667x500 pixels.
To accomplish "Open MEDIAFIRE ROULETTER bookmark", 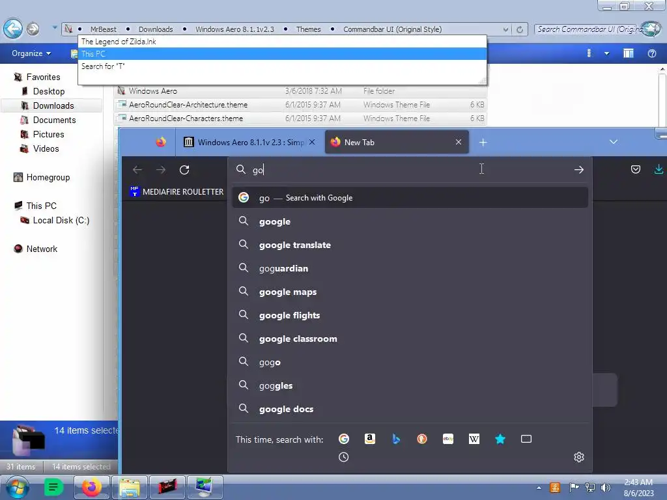I will 177,192.
